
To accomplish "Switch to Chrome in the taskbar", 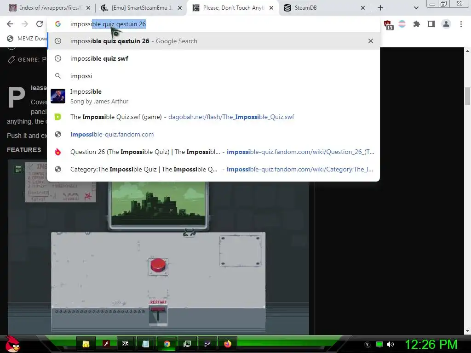I will point(167,344).
